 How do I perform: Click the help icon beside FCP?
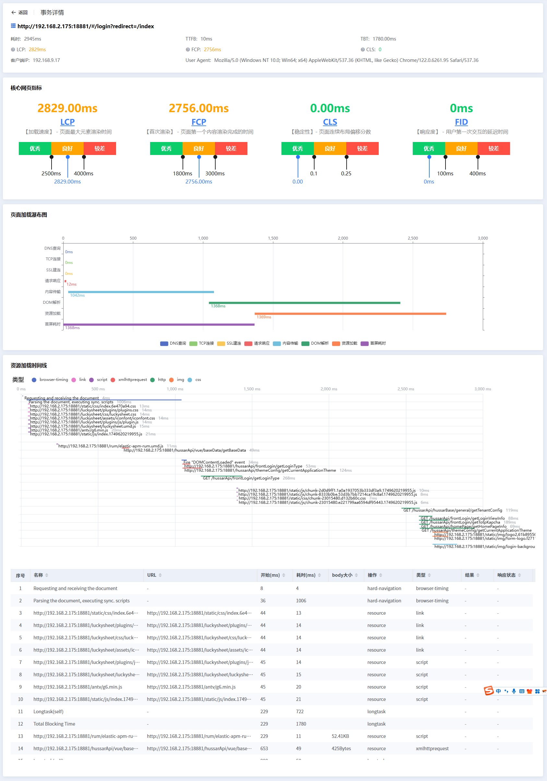188,50
